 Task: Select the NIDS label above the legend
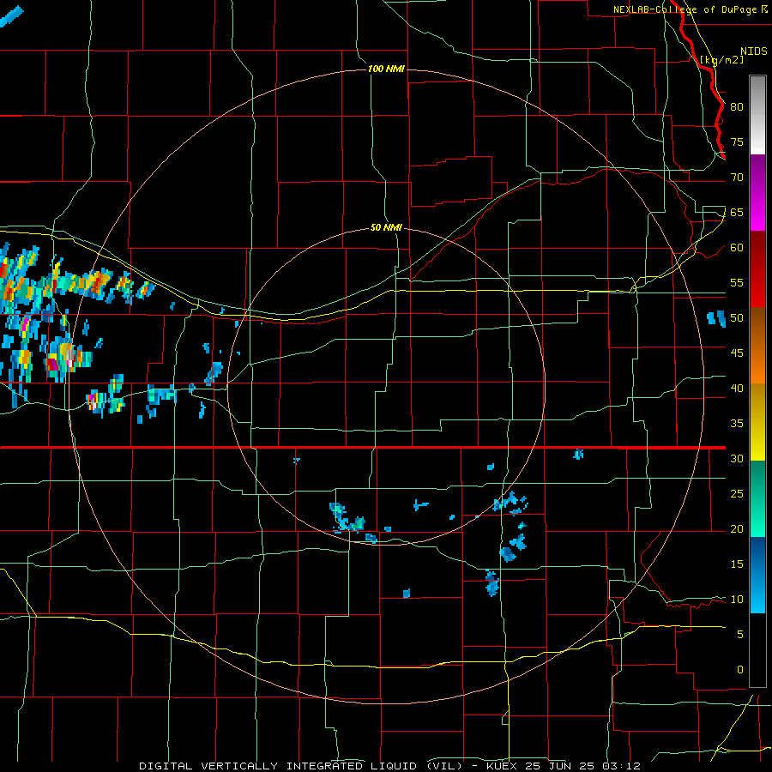[754, 51]
